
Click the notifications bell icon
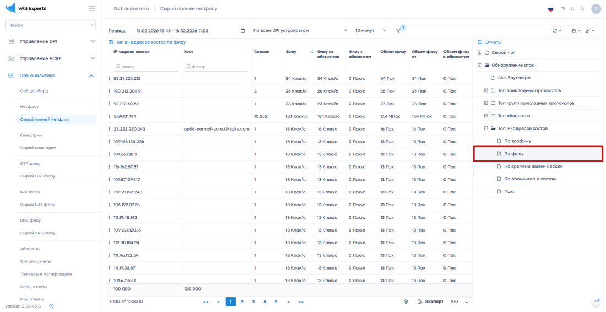pyautogui.click(x=572, y=9)
